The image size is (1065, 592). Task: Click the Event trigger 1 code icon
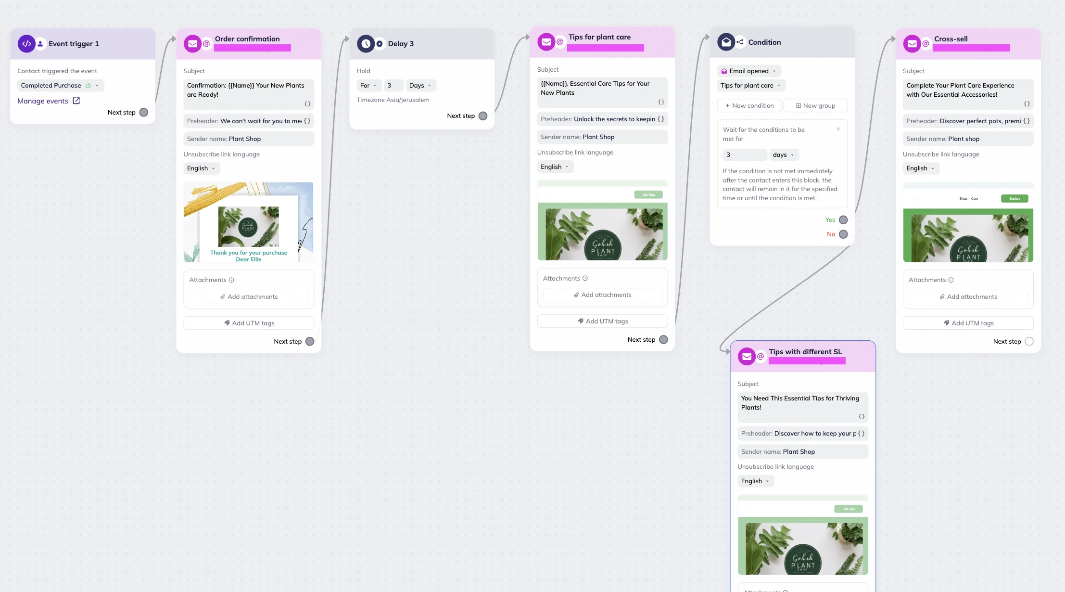26,44
